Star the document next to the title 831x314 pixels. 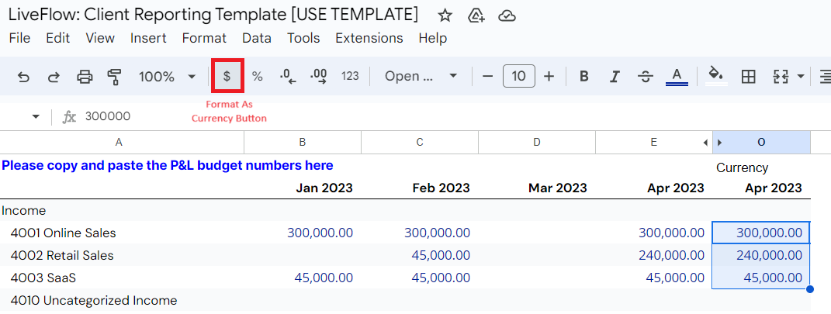pyautogui.click(x=445, y=16)
